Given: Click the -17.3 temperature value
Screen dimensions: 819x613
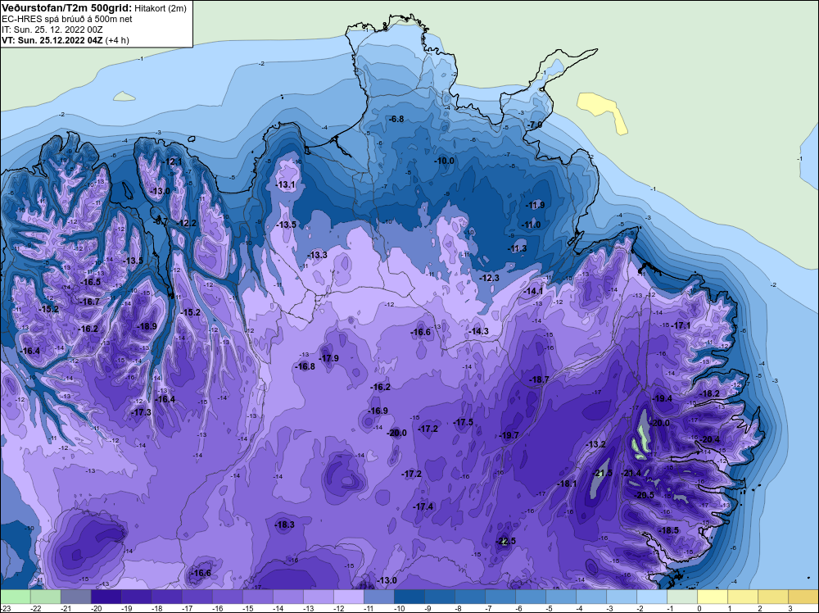Looking at the screenshot, I should coord(142,412).
